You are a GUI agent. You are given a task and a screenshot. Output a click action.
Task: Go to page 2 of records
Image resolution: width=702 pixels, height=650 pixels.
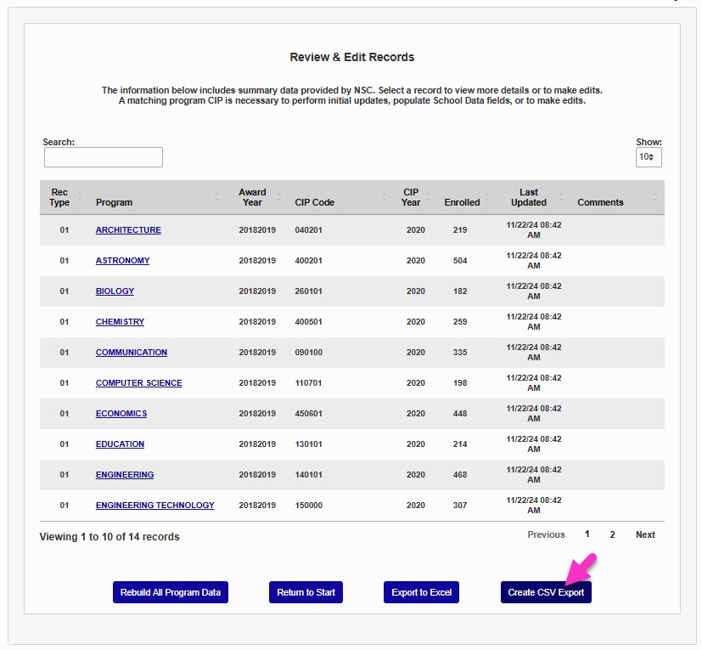click(x=612, y=534)
